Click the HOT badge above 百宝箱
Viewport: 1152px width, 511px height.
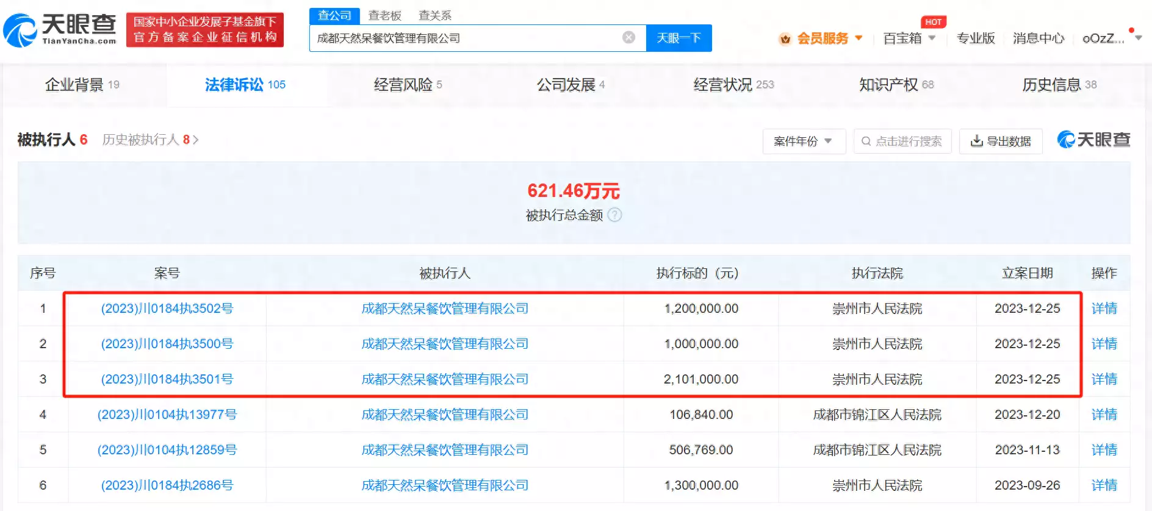(x=933, y=22)
